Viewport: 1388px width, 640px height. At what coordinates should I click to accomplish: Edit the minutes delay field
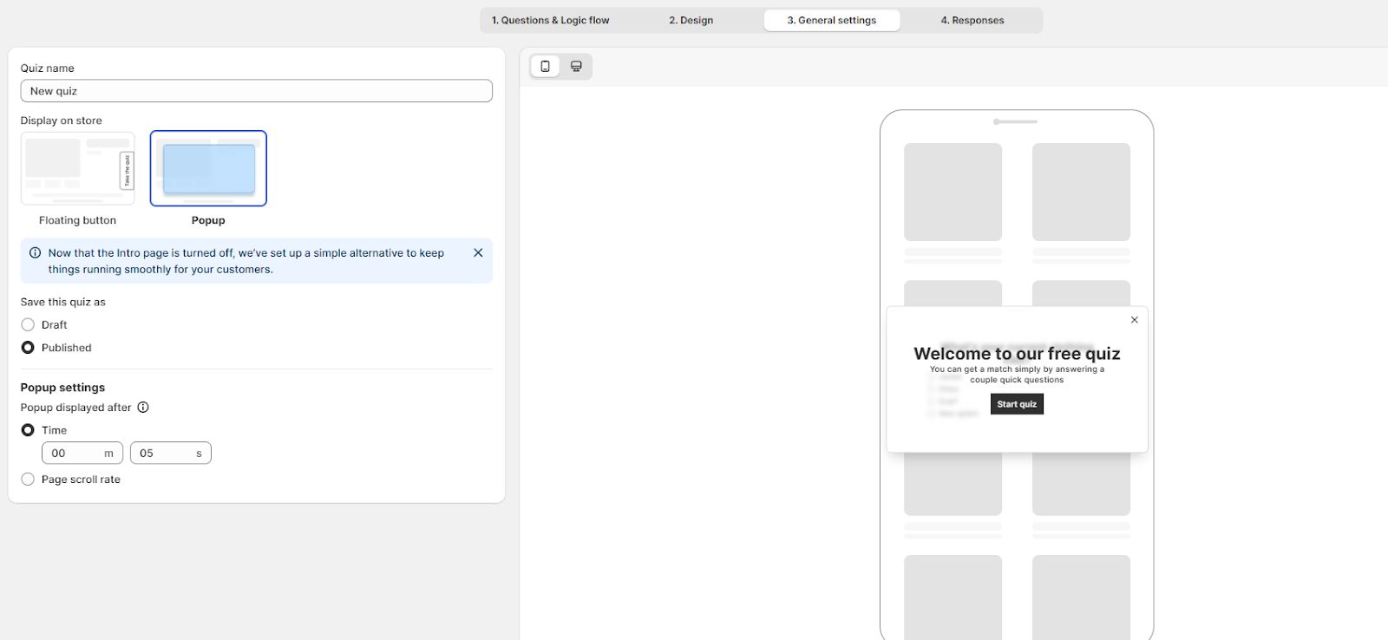[x=75, y=454]
